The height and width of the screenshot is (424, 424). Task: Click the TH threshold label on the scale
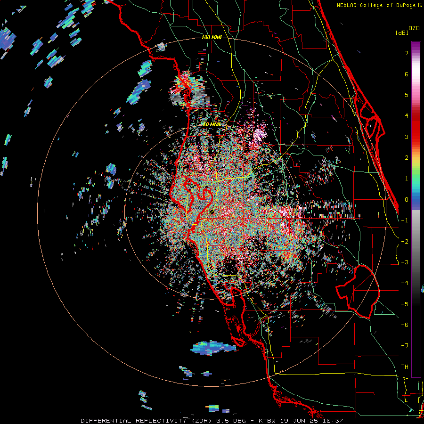coord(405,367)
